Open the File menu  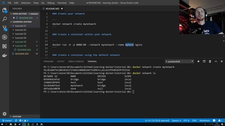tap(9, 3)
